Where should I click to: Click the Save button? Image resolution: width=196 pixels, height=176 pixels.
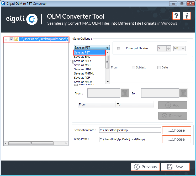(x=175, y=167)
